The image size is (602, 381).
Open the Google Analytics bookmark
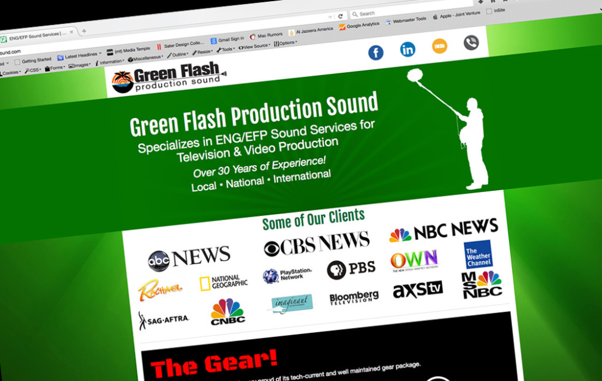359,26
